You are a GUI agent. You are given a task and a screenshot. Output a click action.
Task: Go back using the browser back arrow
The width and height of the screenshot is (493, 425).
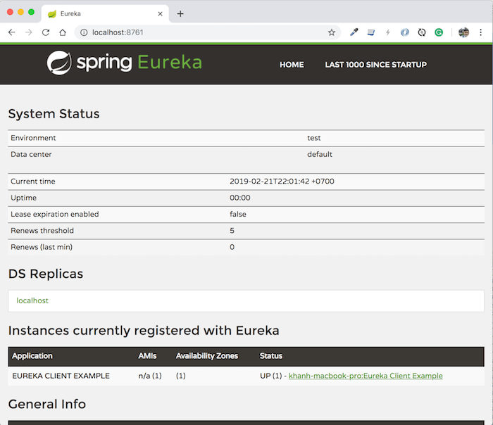(x=12, y=32)
